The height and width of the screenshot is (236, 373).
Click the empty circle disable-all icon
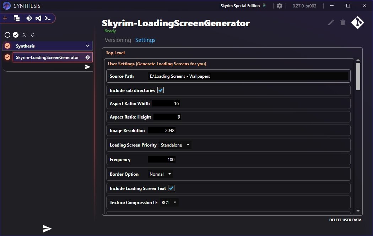coord(7,35)
